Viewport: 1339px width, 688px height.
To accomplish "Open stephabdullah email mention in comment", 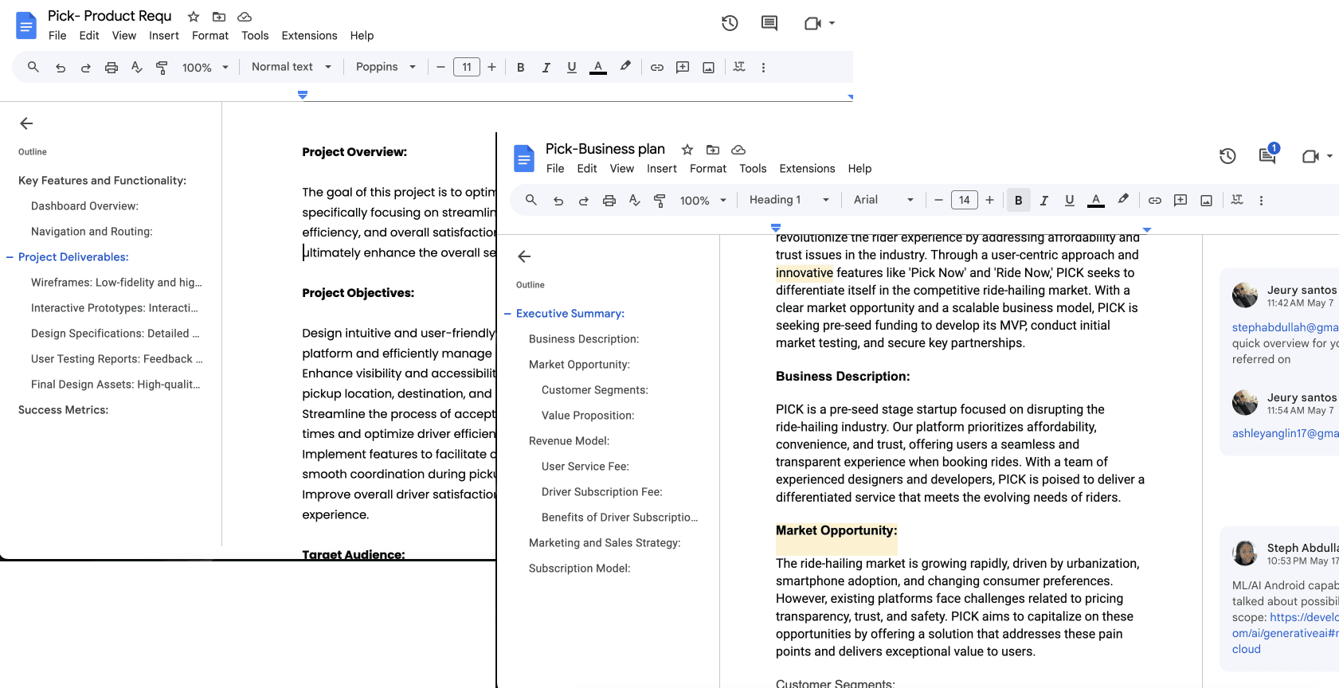I will 1285,327.
